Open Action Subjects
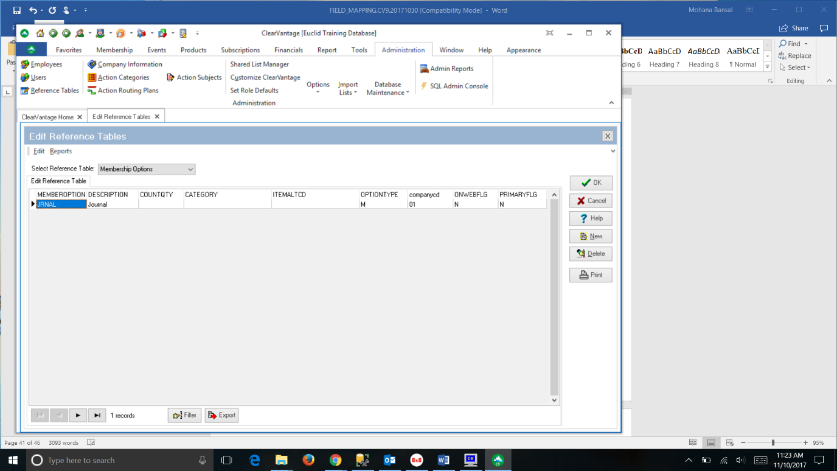 coord(194,77)
